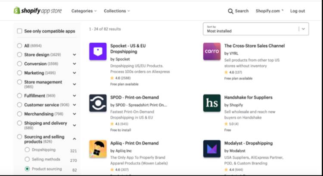This screenshot has width=323, height=176.
Task: Go to Shopify.com link
Action: pos(270,11)
